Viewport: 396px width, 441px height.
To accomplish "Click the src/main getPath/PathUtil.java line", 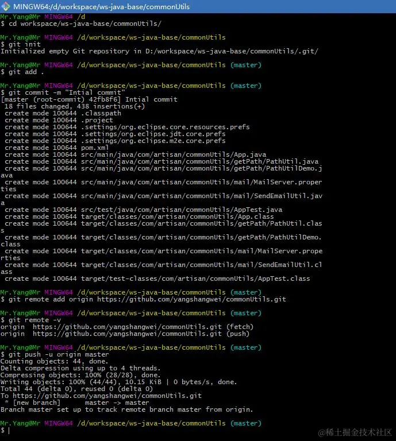I will 162,161.
